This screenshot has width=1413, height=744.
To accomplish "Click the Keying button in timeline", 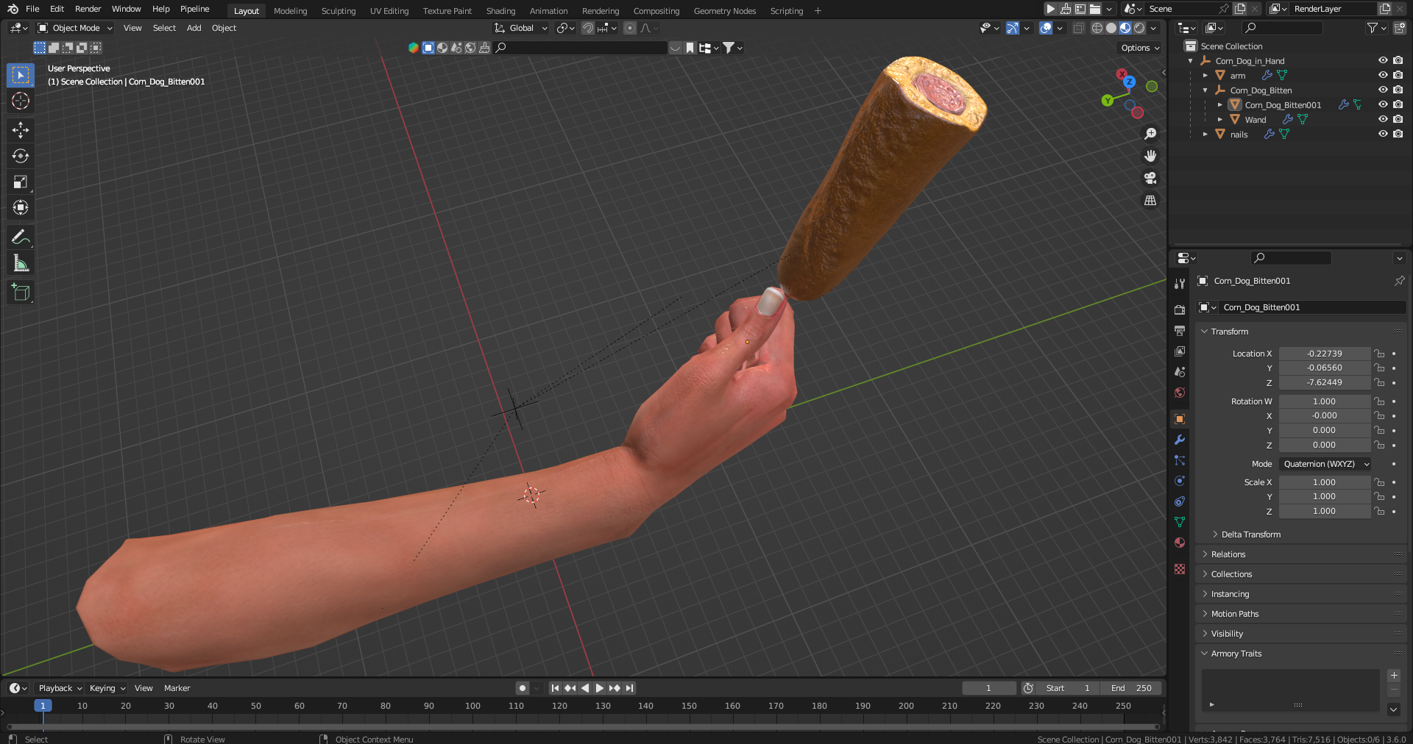I will click(x=107, y=688).
